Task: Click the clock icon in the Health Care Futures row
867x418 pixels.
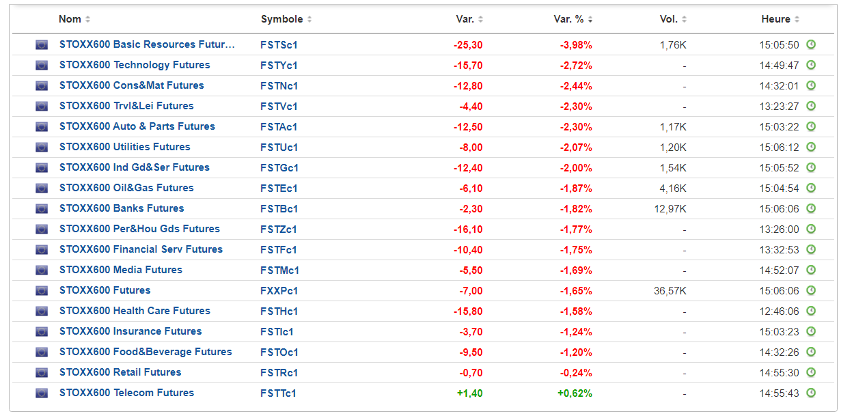Action: [811, 311]
